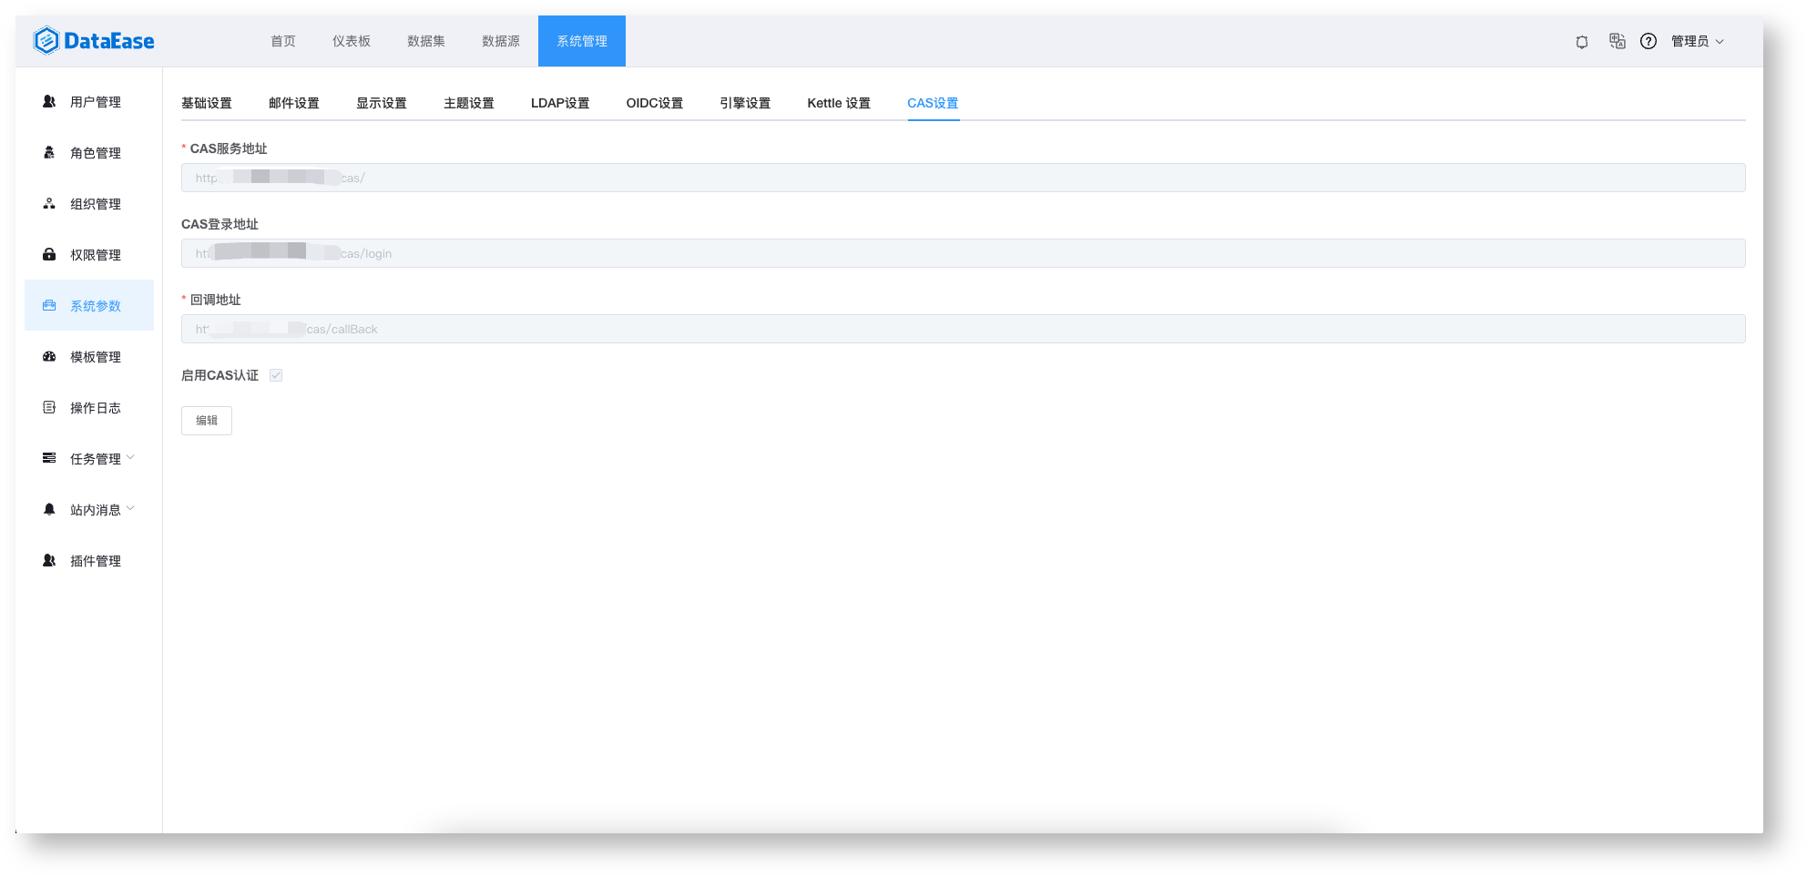The image size is (1807, 877).
Task: Click the 组织管理 organization icon
Action: click(x=49, y=204)
